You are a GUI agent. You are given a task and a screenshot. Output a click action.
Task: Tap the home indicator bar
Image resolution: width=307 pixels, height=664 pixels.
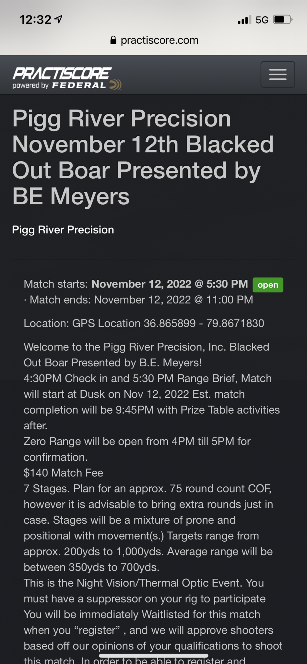click(153, 656)
